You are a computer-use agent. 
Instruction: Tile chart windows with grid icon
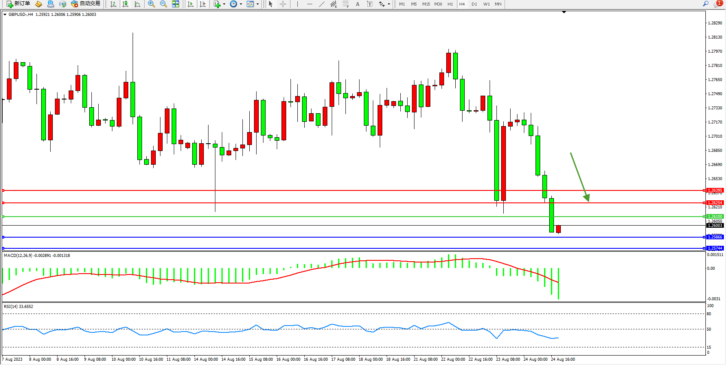click(x=175, y=4)
